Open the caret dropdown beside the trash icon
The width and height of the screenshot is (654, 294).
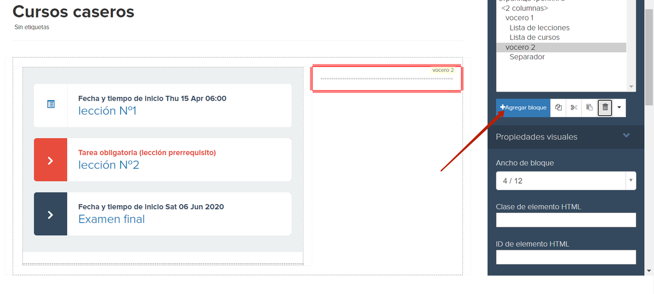click(619, 107)
